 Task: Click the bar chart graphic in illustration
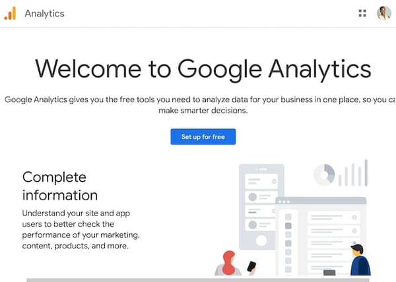353,173
